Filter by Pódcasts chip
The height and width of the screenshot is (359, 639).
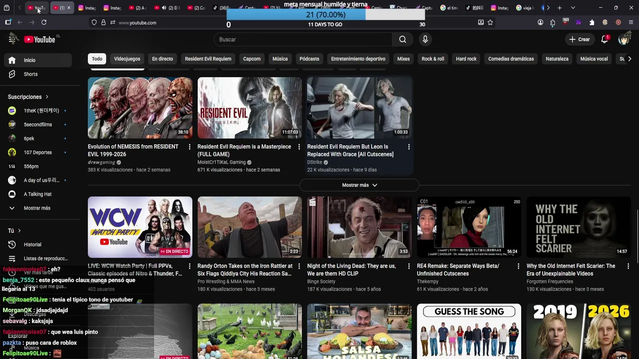pyautogui.click(x=309, y=59)
